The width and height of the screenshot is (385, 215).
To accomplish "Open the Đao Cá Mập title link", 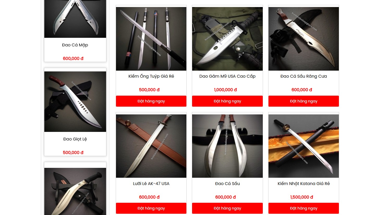I will [75, 45].
